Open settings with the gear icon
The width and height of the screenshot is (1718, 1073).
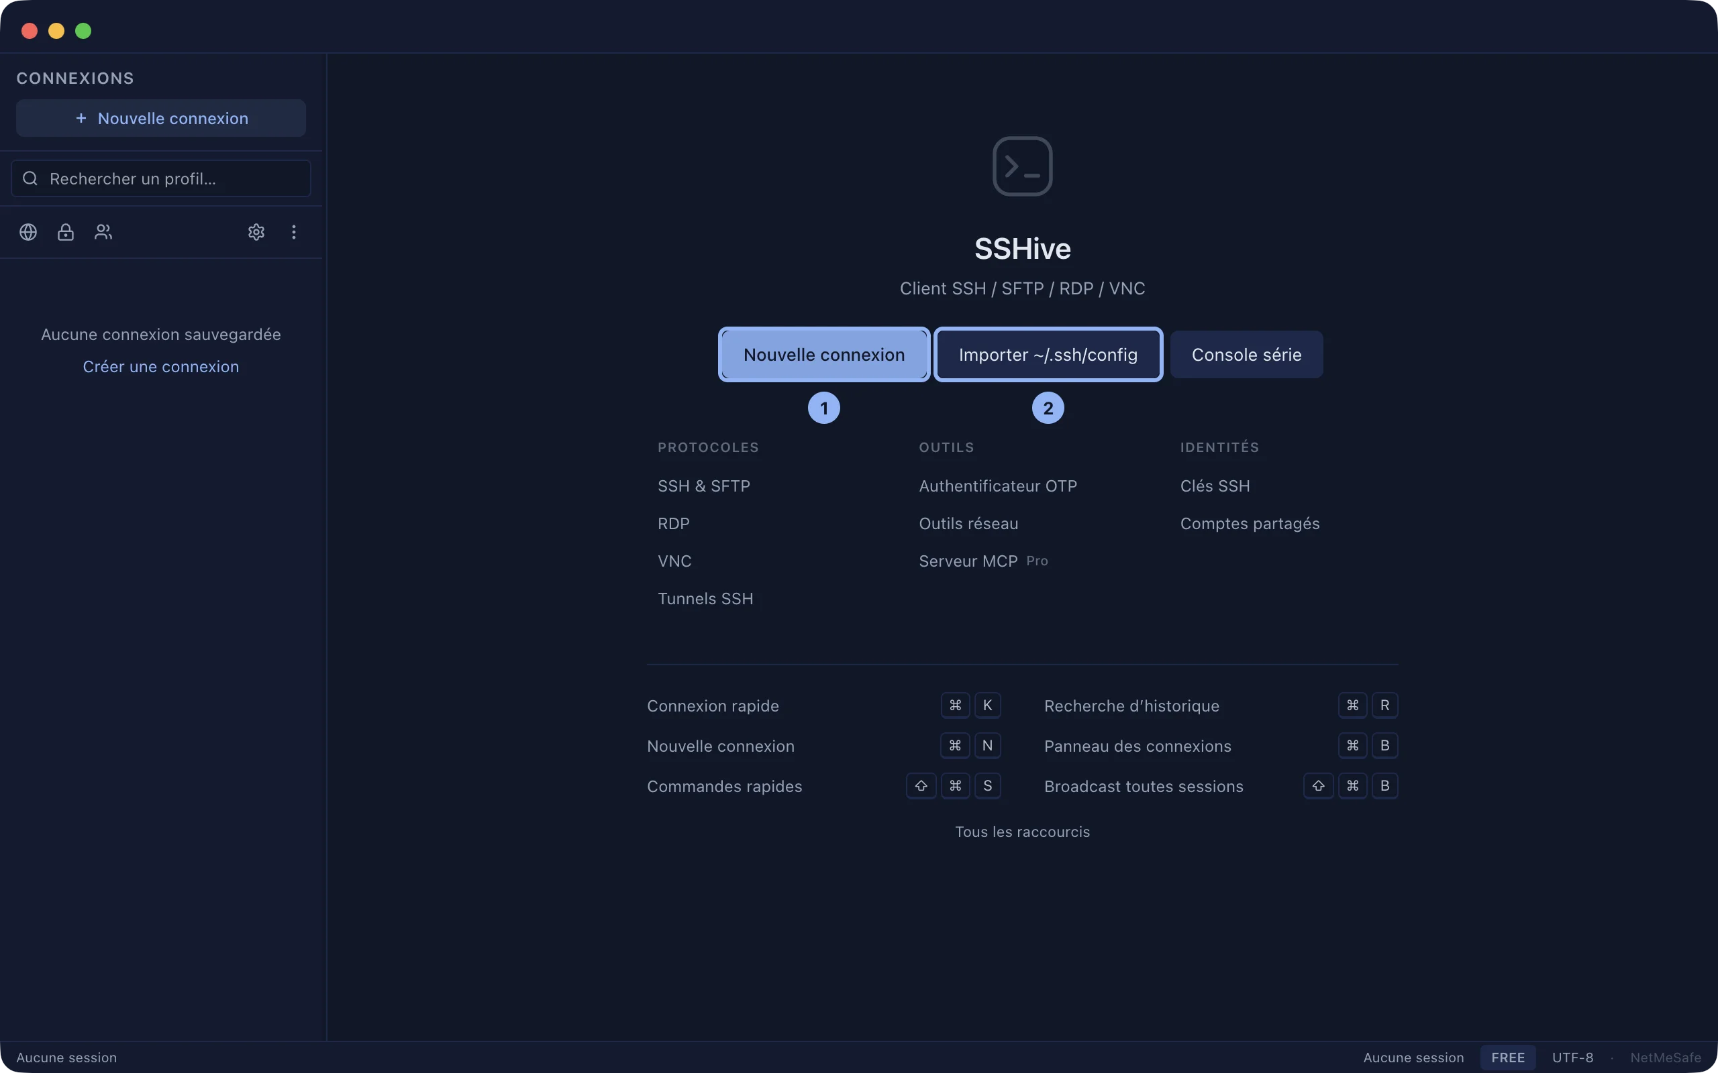point(256,232)
